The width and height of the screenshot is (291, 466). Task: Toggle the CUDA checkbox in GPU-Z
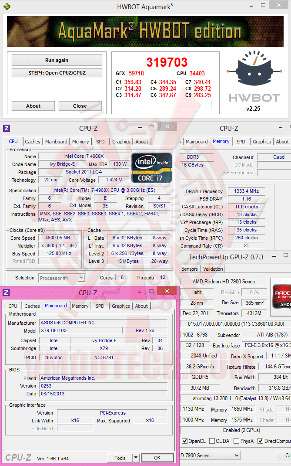click(212, 441)
